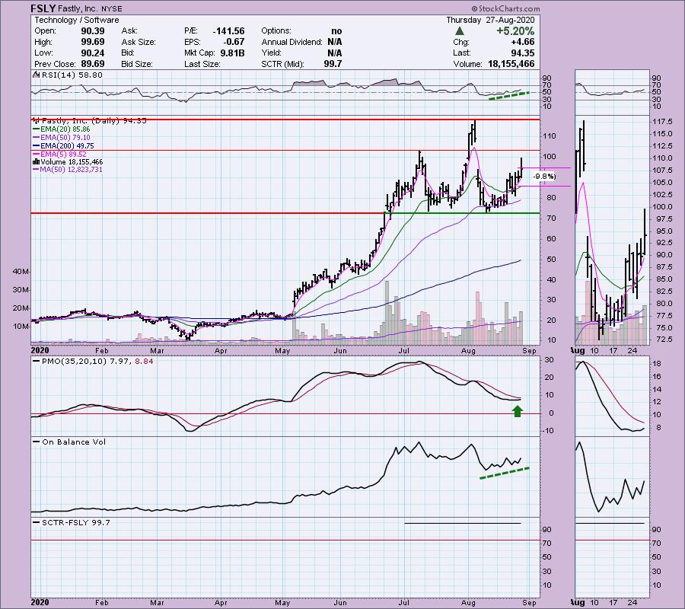Click the SCTR-FSLY 99.7 panel label
This screenshot has height=609, width=685.
pos(76,522)
